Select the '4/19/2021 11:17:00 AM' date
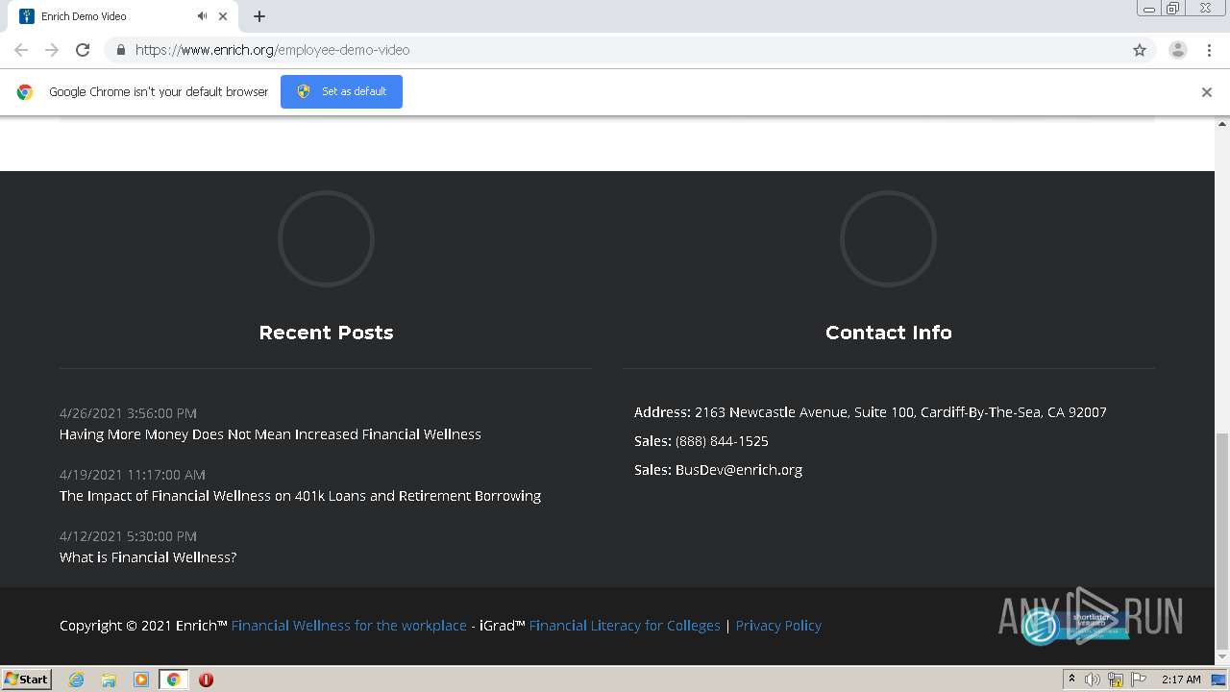Screen dimensions: 1230x692 133,475
